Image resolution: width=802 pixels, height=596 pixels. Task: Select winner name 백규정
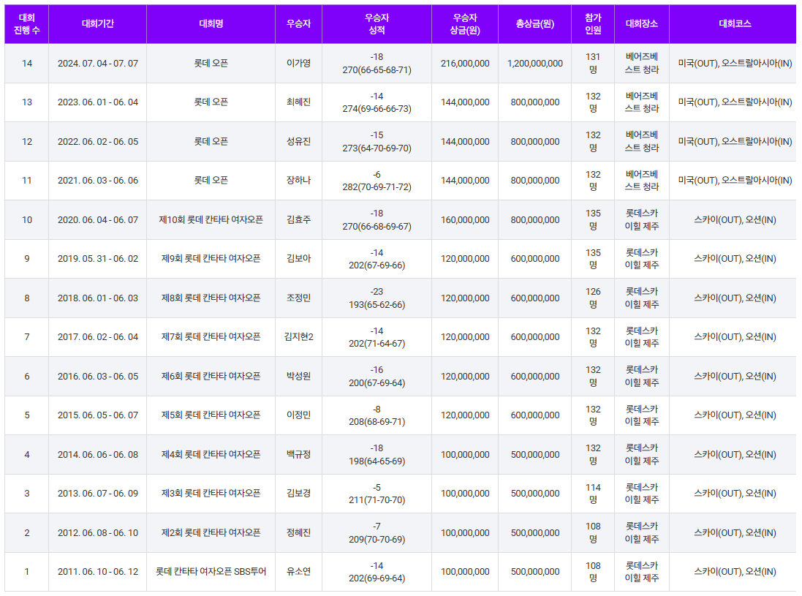299,455
